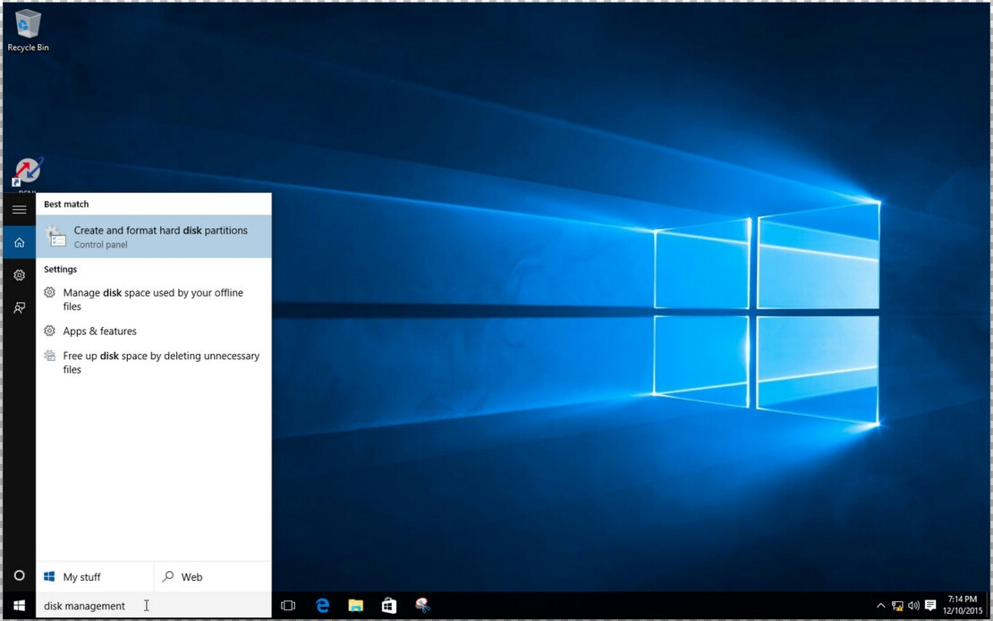Click the disk partitions result icon
This screenshot has width=993, height=621.
click(55, 237)
